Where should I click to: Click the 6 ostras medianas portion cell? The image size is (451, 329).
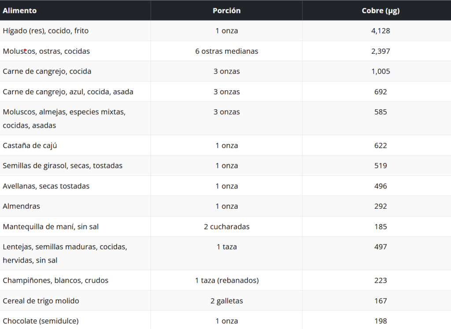click(226, 51)
